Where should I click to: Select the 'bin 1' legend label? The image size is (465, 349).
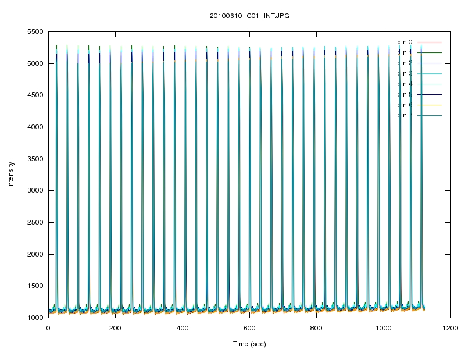[x=405, y=52]
